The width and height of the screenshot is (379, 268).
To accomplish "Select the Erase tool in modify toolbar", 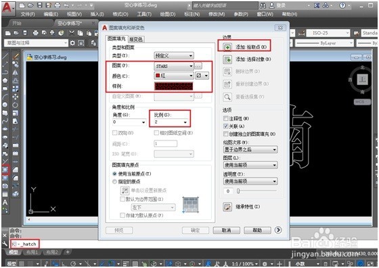I will pyautogui.click(x=16, y=57).
